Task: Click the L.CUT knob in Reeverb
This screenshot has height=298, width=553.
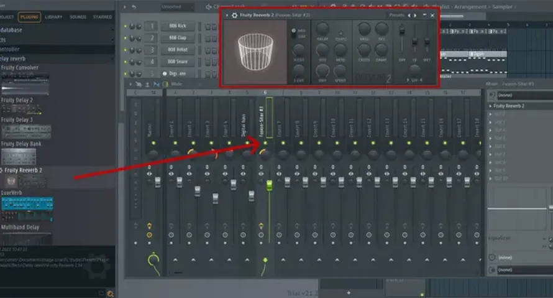Action: coord(298,71)
